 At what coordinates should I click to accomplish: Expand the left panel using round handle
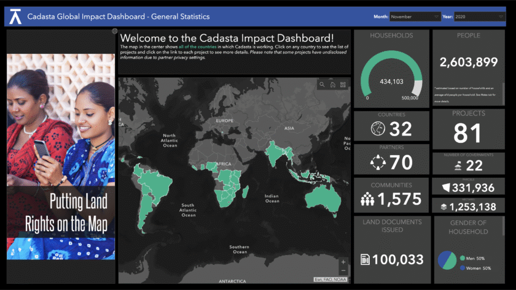tap(115, 31)
